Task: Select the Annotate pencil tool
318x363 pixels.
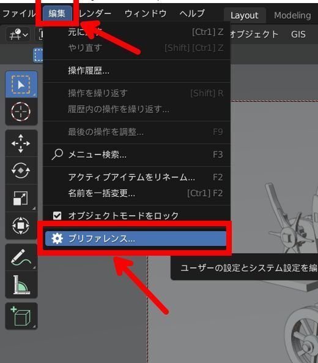Action: [21, 257]
